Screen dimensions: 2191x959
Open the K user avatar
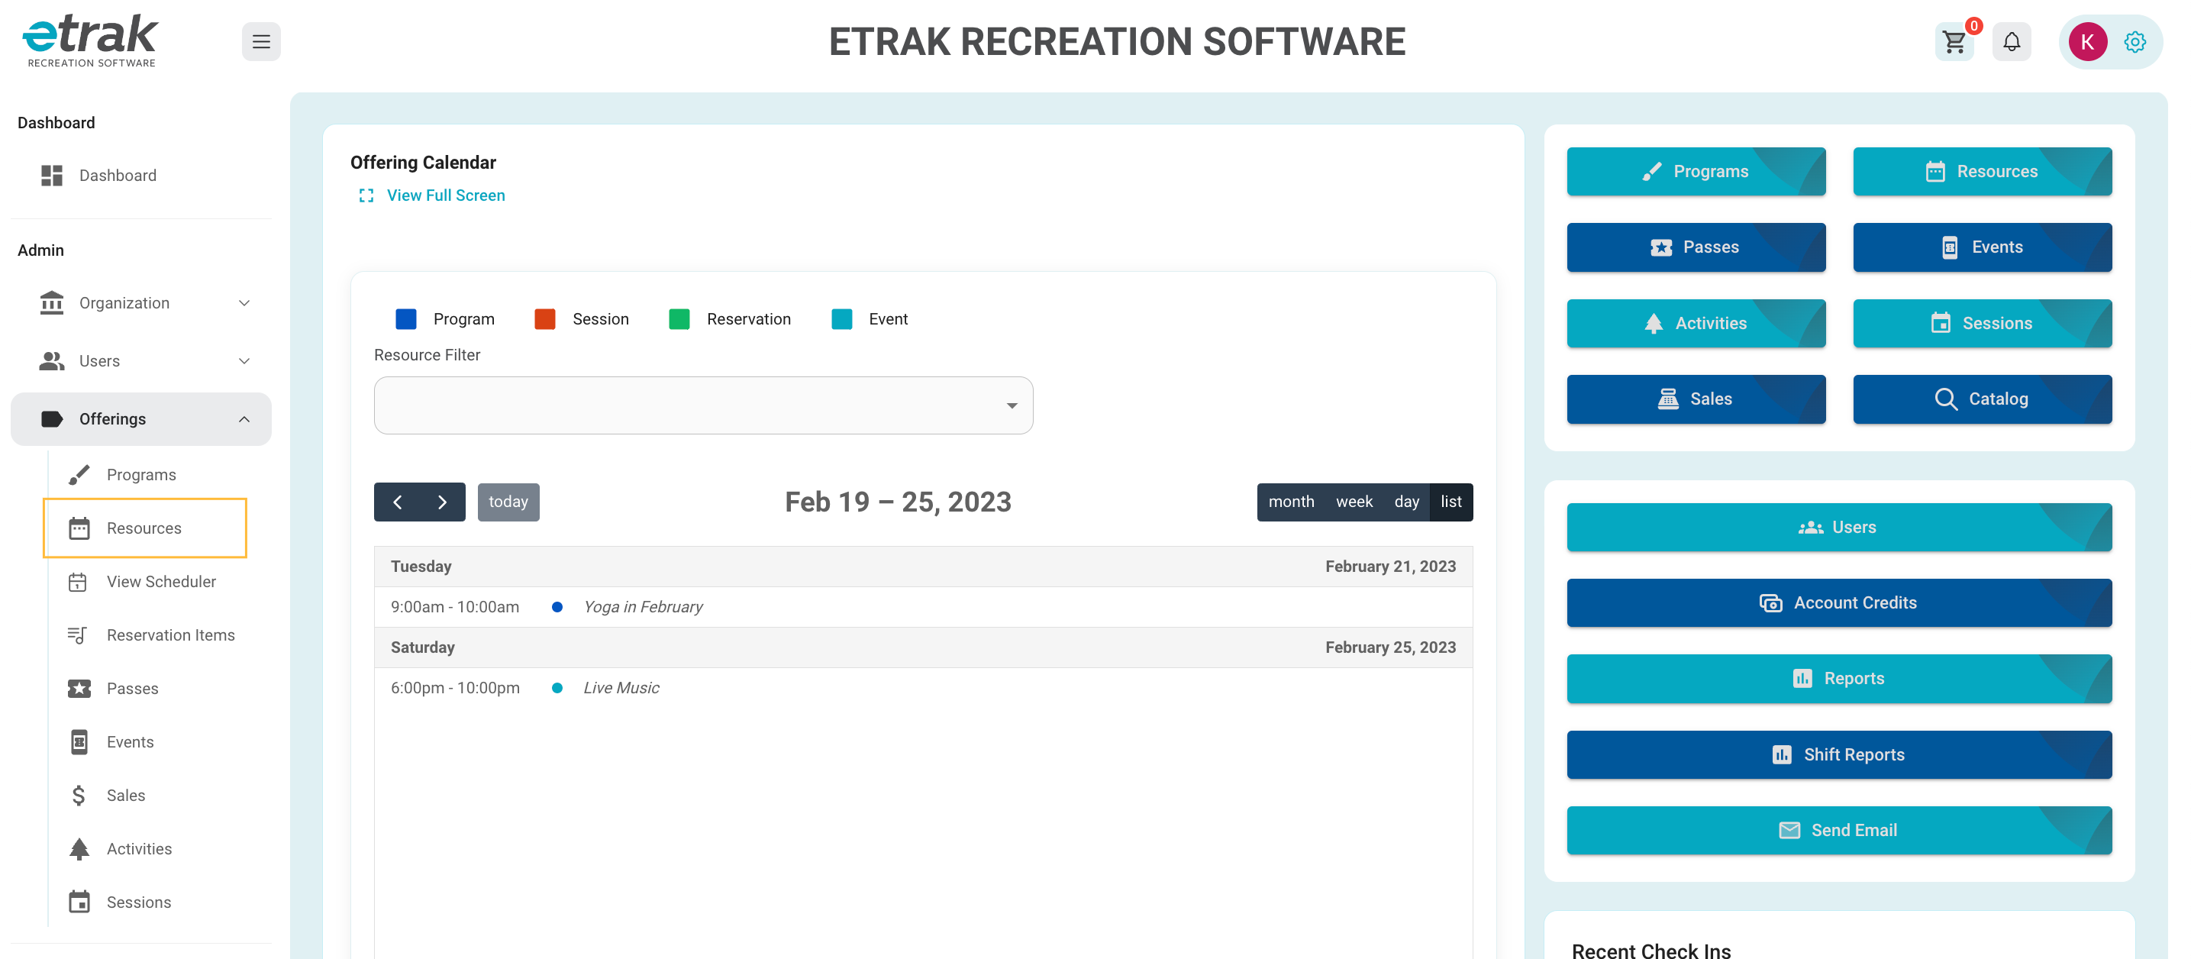click(x=2087, y=42)
